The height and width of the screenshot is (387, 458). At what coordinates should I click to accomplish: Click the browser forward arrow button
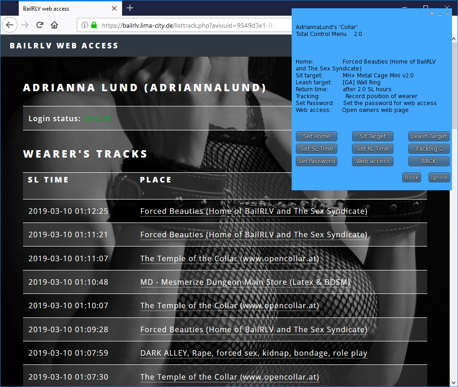25,25
